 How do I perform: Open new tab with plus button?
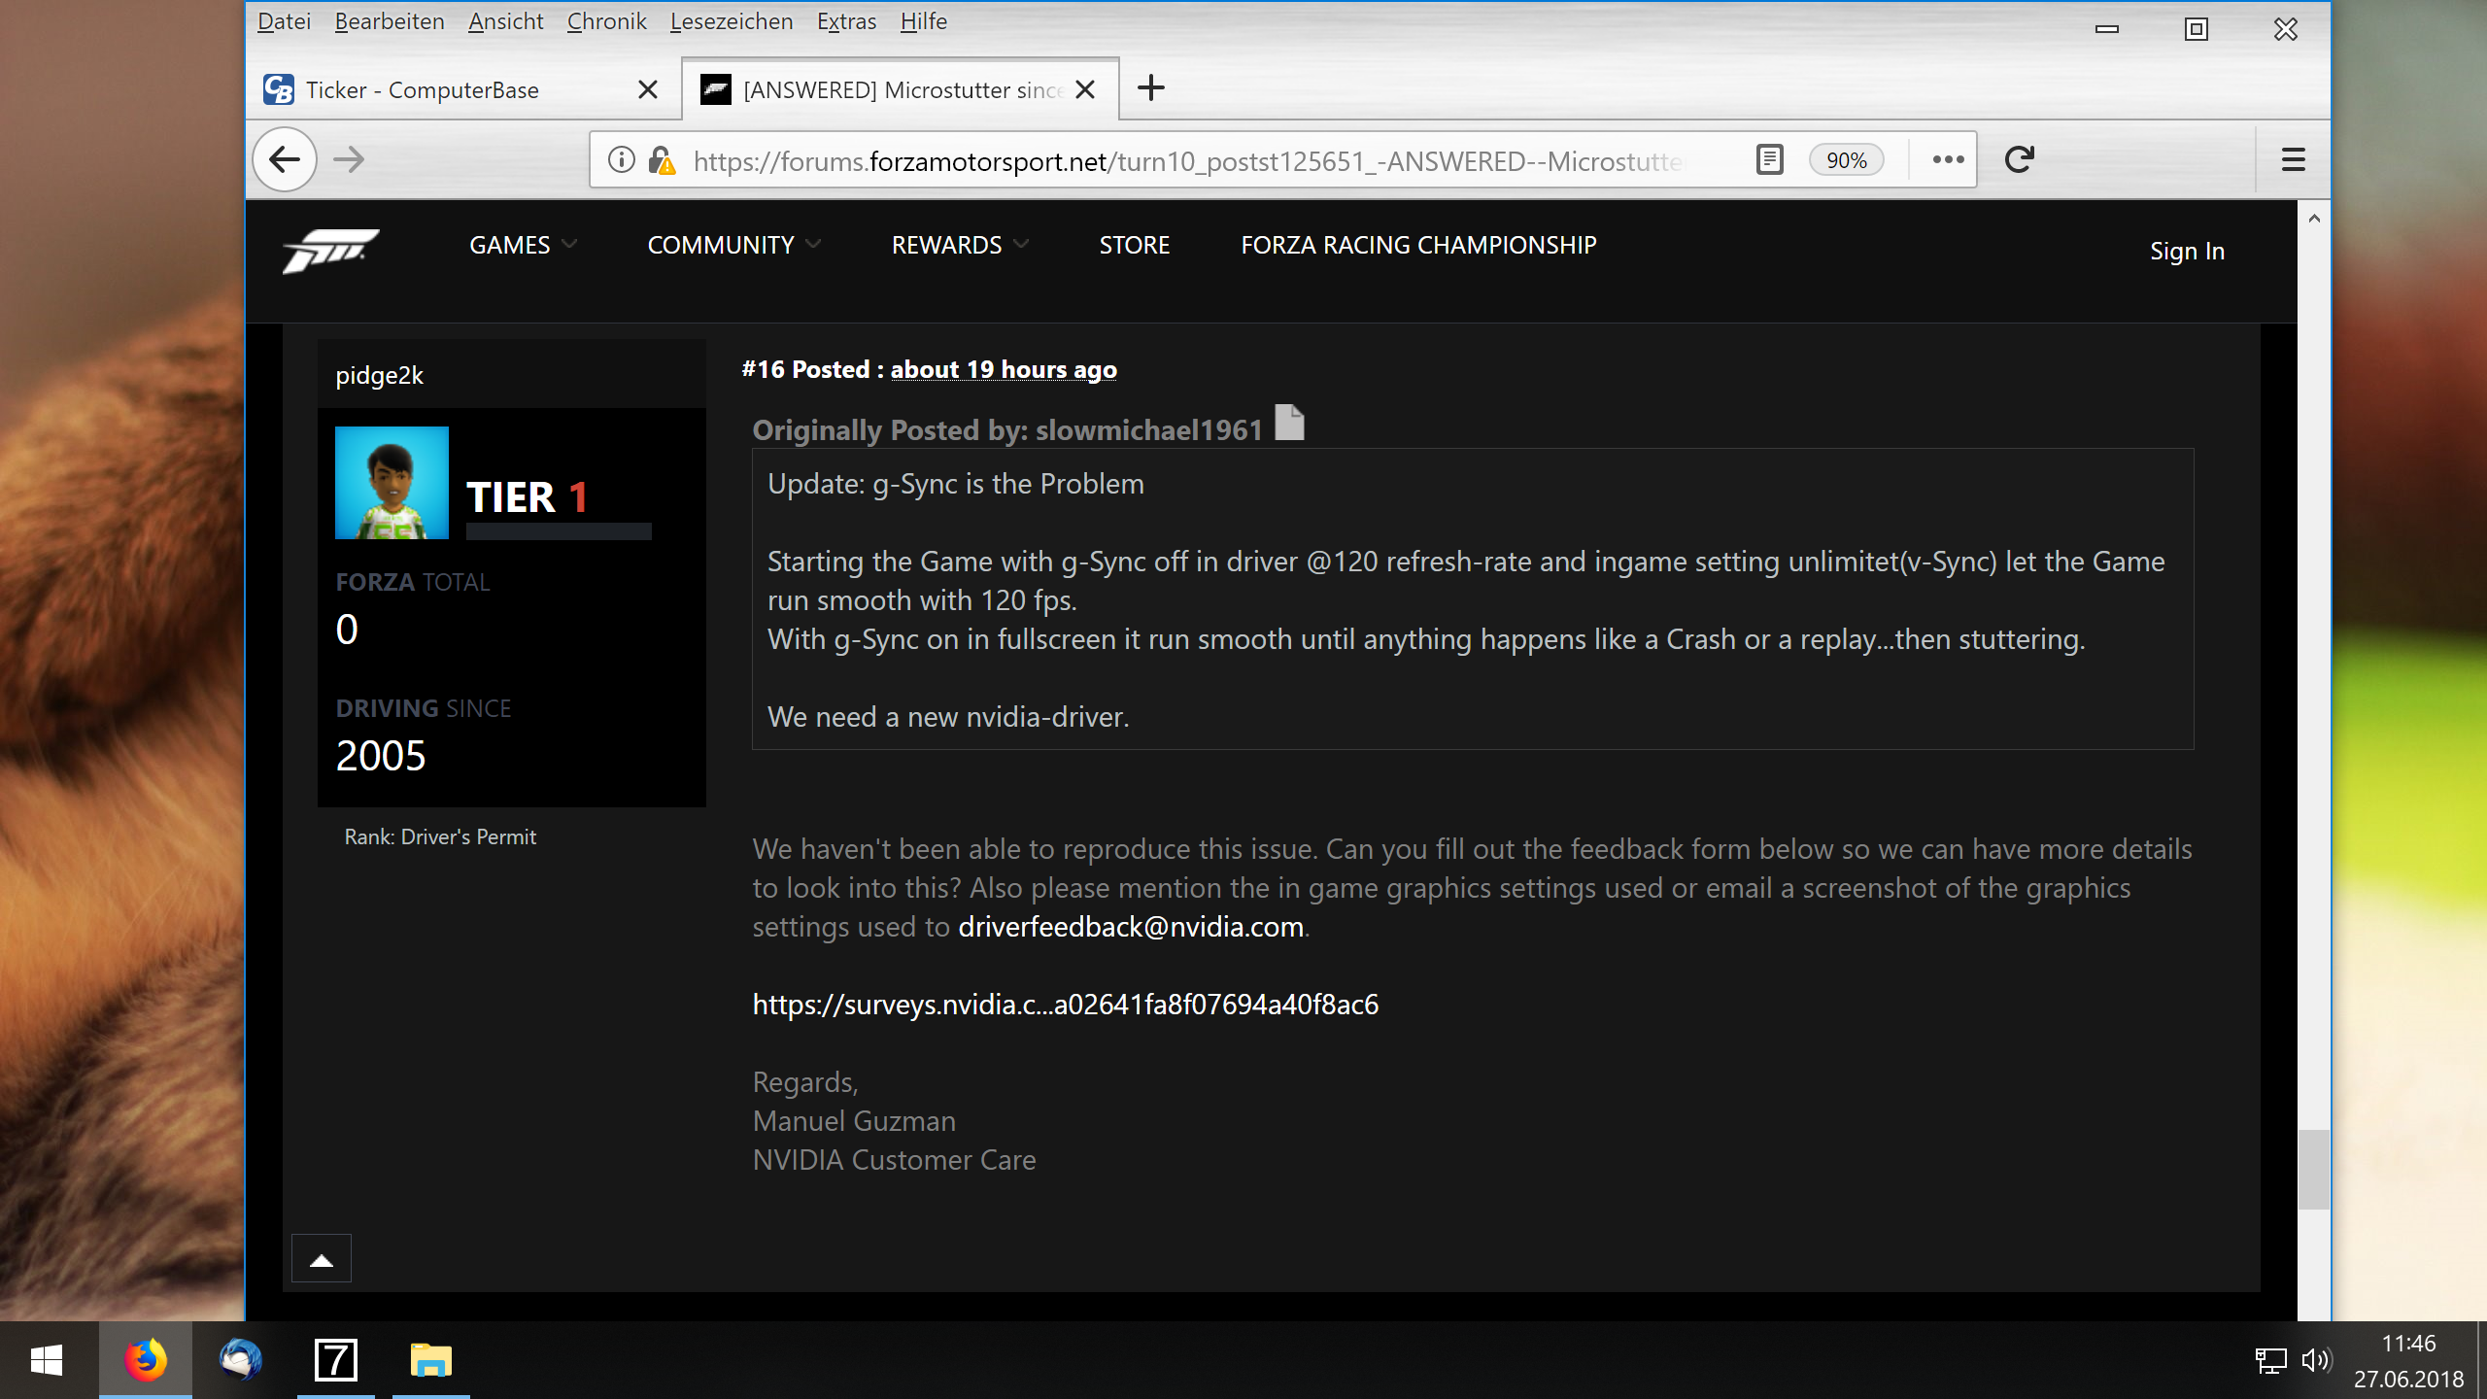[1151, 88]
